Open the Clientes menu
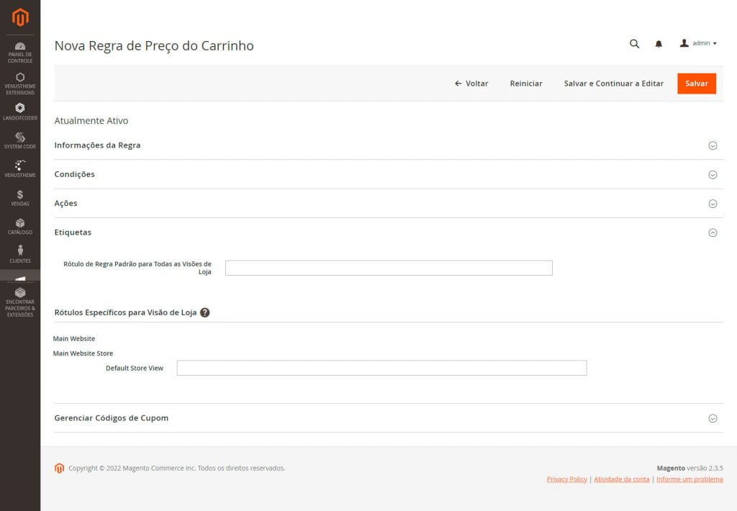 (20, 254)
